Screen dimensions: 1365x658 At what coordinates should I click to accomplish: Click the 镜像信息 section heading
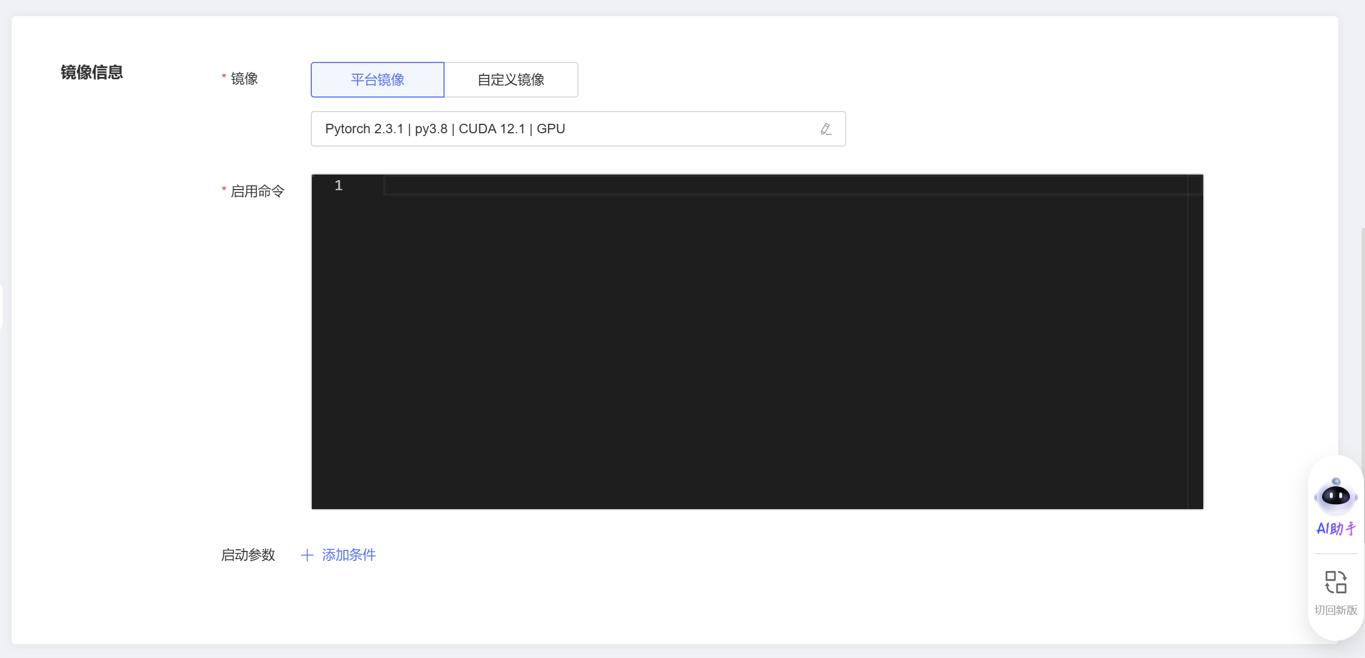pyautogui.click(x=91, y=72)
